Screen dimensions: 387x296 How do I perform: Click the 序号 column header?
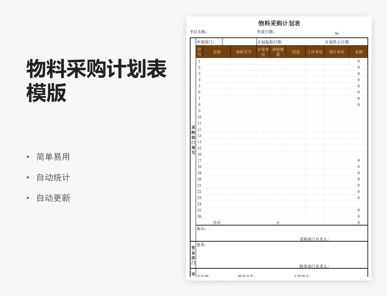(199, 52)
